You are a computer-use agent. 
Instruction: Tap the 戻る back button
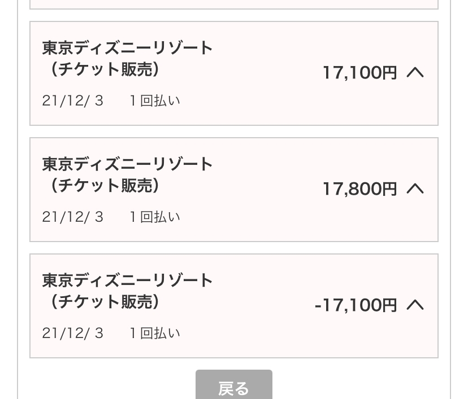pyautogui.click(x=234, y=388)
